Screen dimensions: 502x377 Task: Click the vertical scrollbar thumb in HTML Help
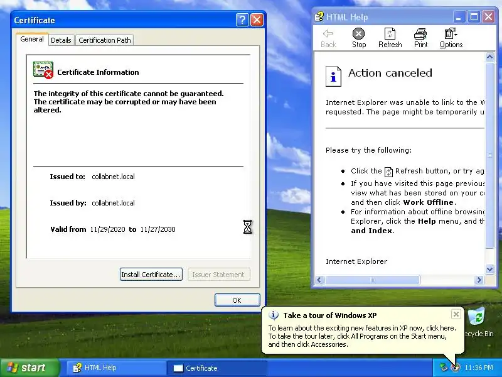click(x=489, y=155)
